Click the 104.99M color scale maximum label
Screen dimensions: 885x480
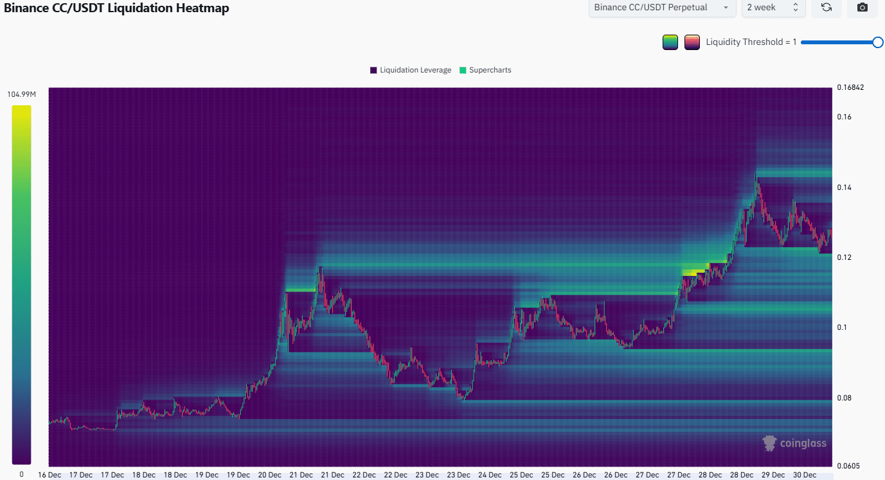(x=22, y=94)
